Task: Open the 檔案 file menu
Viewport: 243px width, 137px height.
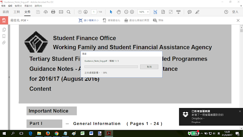Action: point(3,6)
